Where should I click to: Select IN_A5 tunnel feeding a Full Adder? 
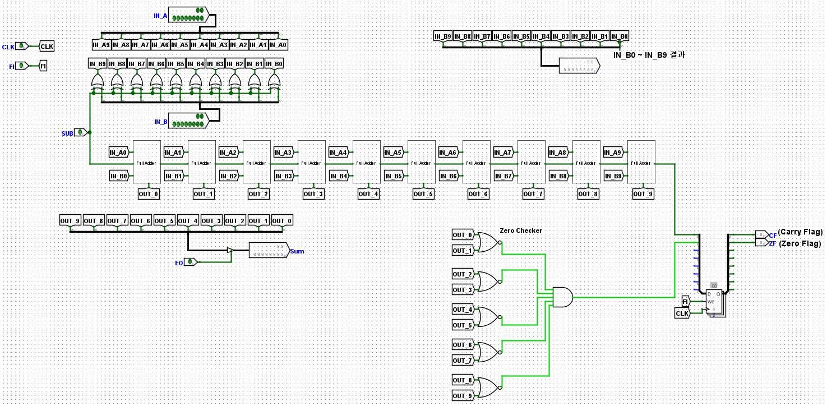(x=394, y=152)
